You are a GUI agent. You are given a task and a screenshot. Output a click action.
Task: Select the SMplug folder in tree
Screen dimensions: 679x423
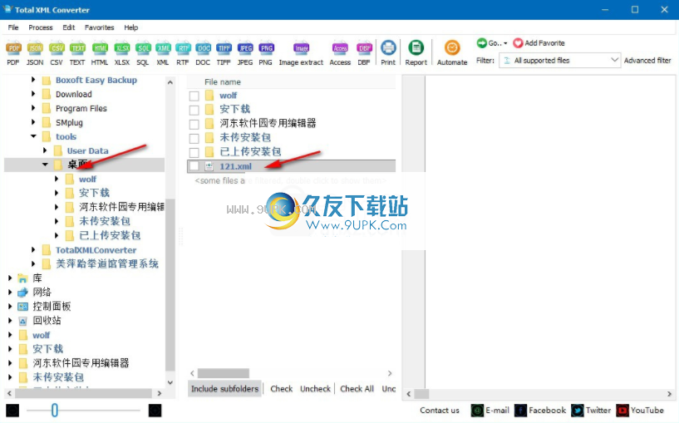69,122
